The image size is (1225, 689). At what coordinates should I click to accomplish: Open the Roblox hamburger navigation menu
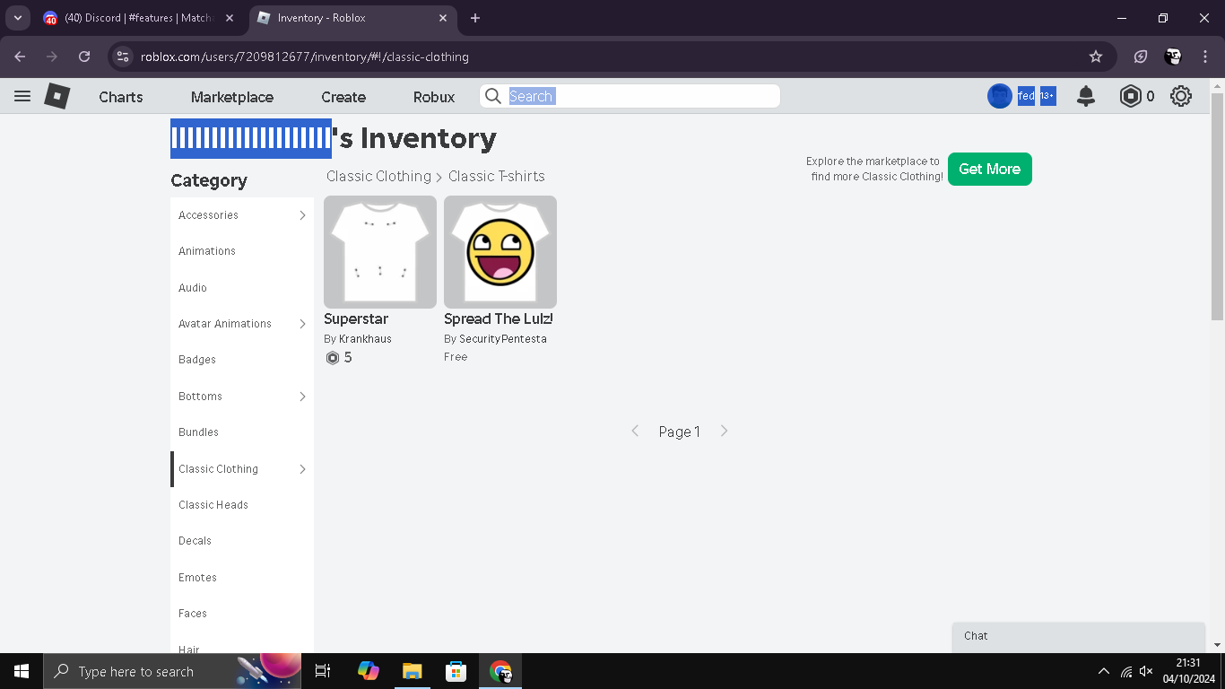click(x=22, y=96)
